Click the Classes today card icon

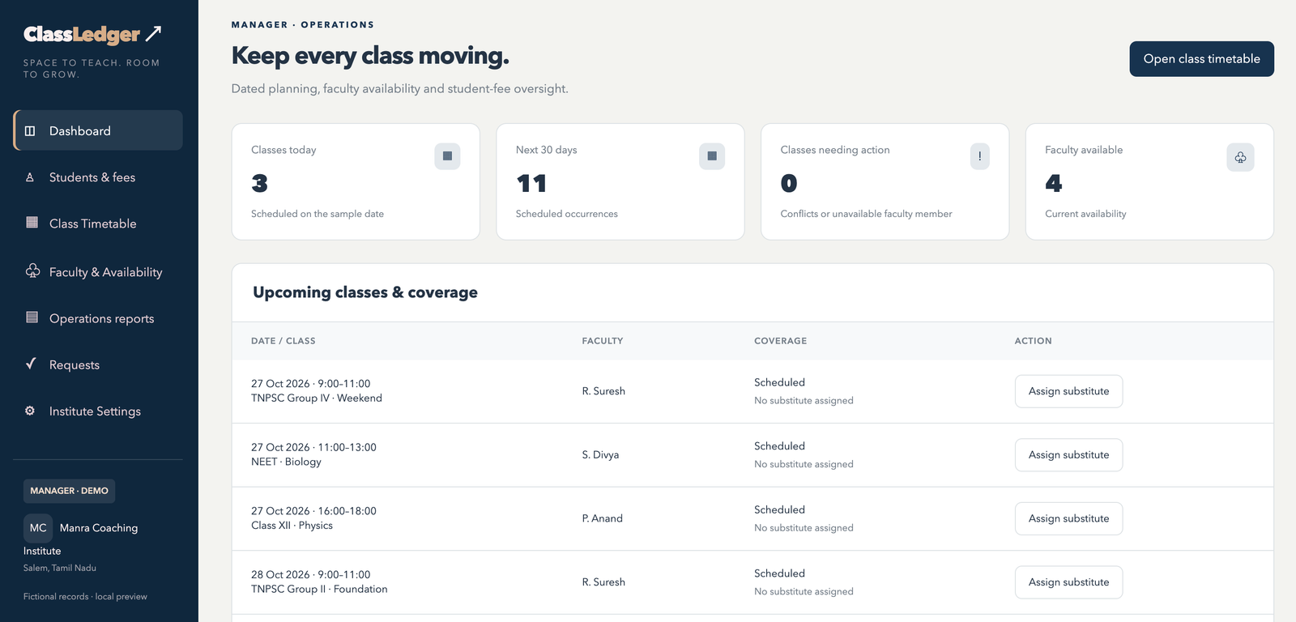coord(447,156)
